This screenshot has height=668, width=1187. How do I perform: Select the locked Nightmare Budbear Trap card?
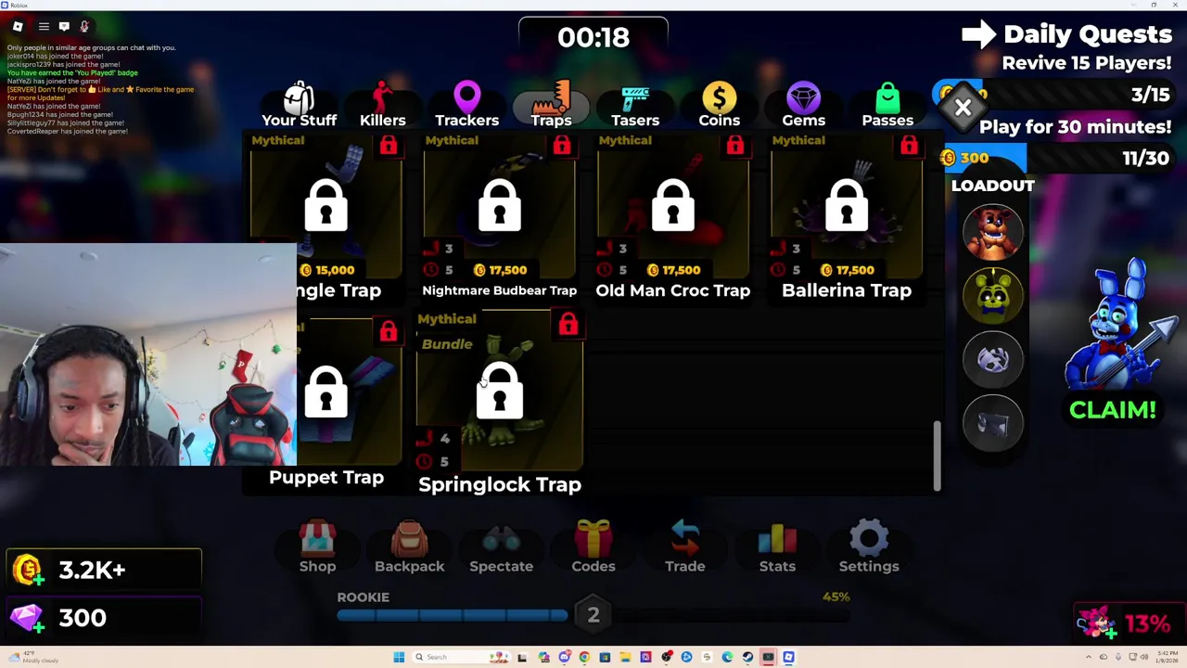pyautogui.click(x=500, y=216)
